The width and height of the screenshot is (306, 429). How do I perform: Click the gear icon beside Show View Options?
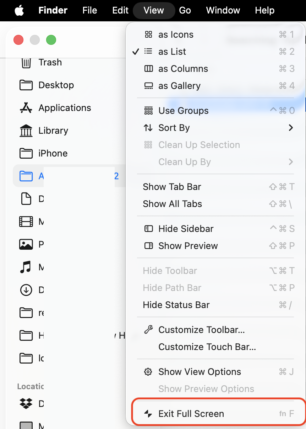[148, 372]
